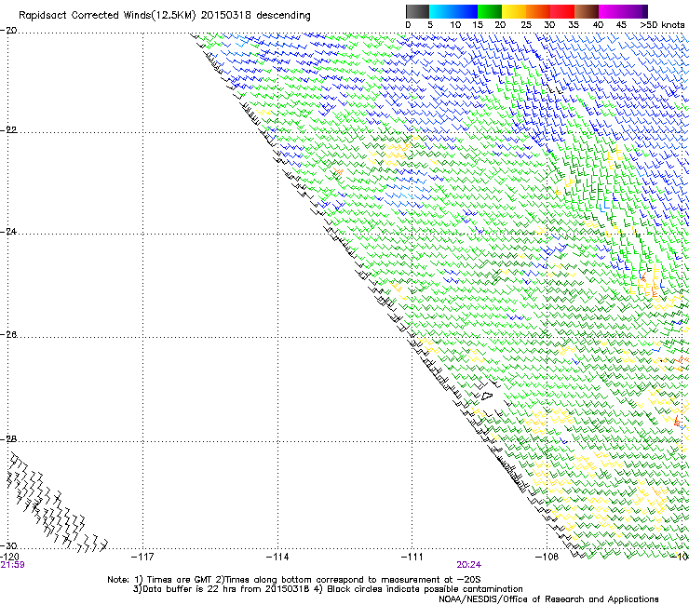Click the red 30-35 knots legend swatch

(x=562, y=11)
